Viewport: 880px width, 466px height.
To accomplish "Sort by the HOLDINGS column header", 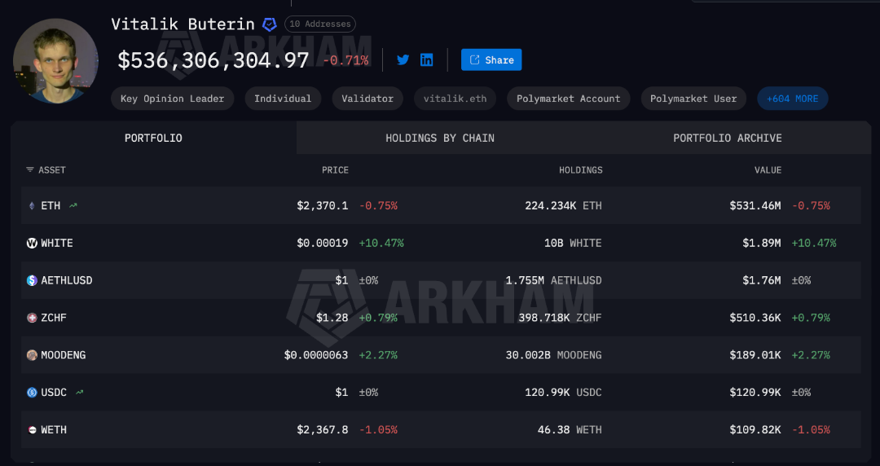I will click(581, 170).
